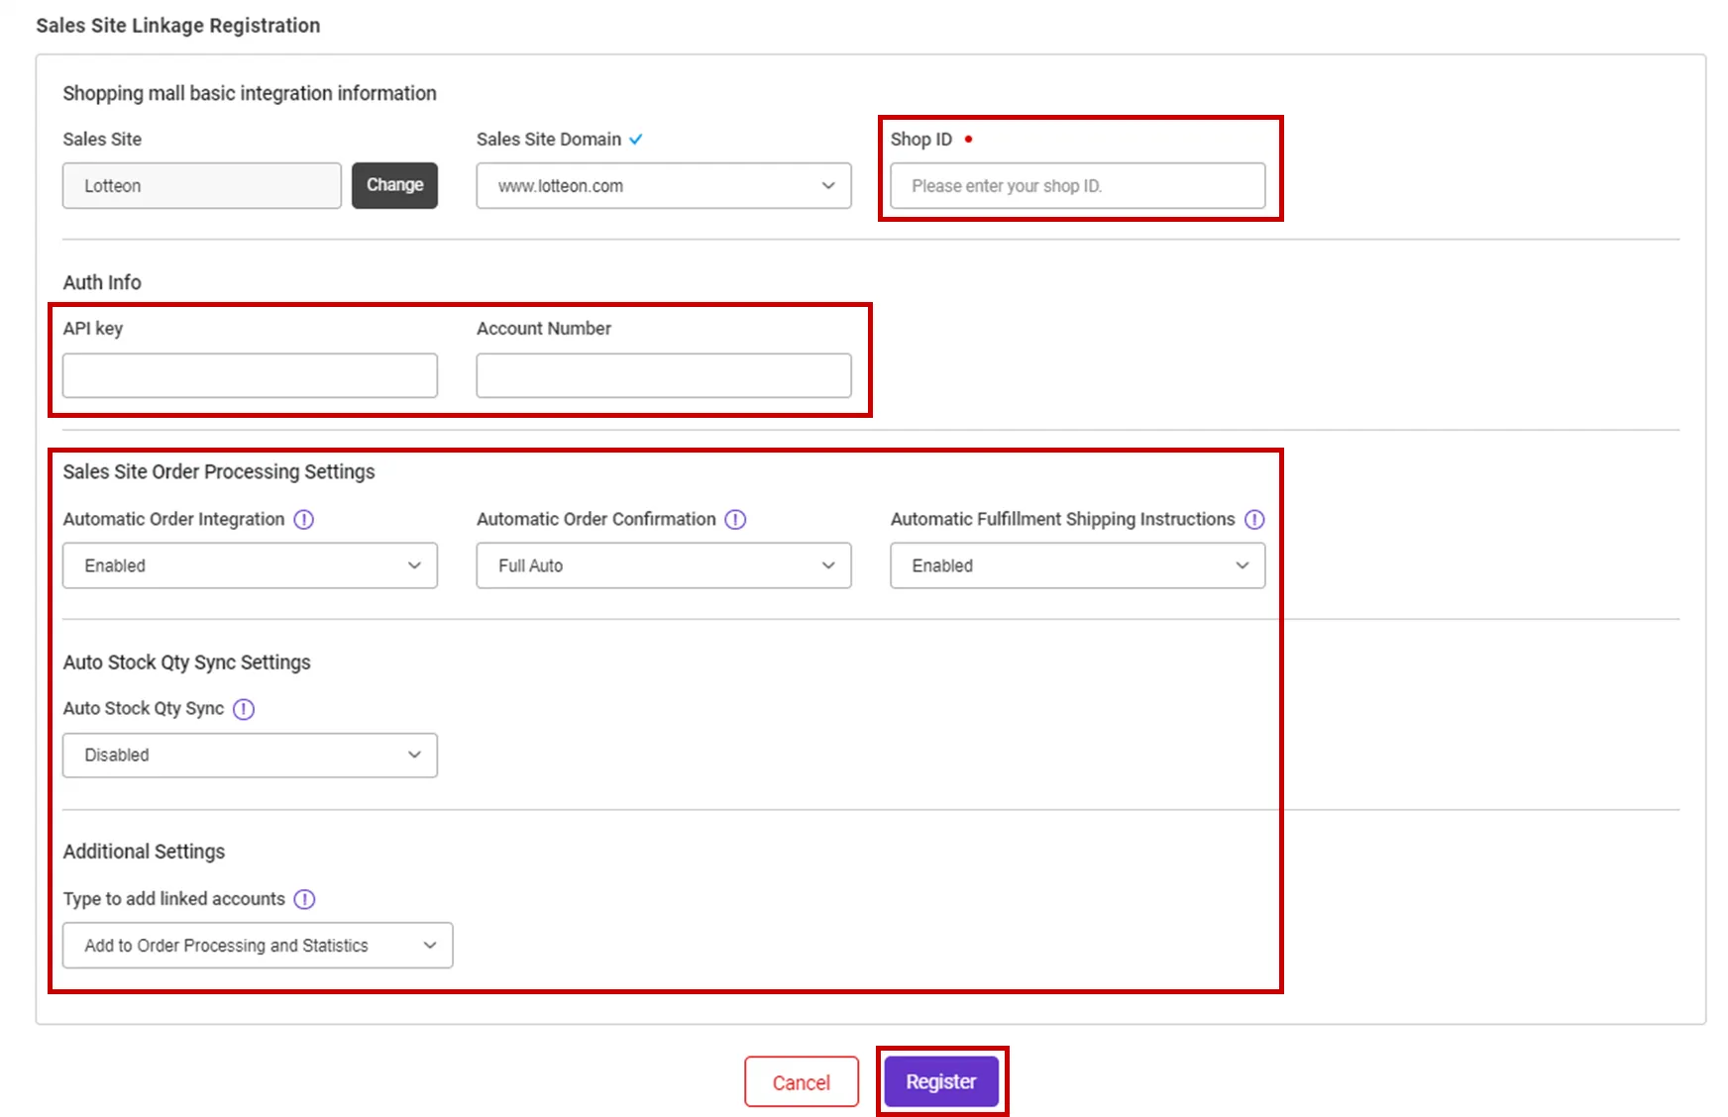Click the Lotteon Sales Site field
The image size is (1728, 1117).
(202, 185)
